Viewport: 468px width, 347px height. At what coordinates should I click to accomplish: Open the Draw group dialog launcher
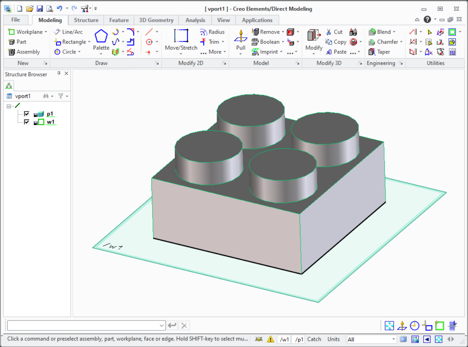[x=157, y=63]
